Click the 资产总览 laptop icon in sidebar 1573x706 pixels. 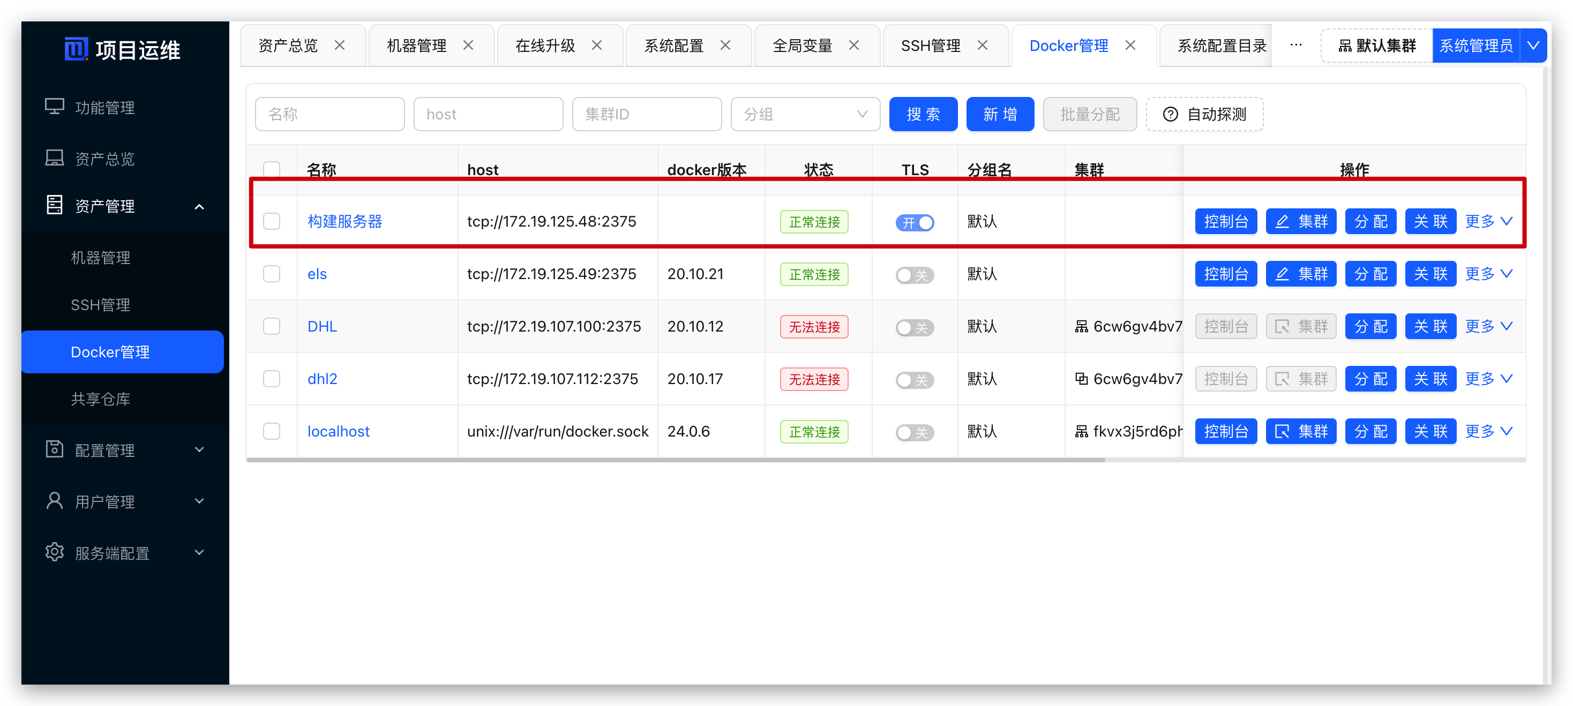click(x=54, y=158)
